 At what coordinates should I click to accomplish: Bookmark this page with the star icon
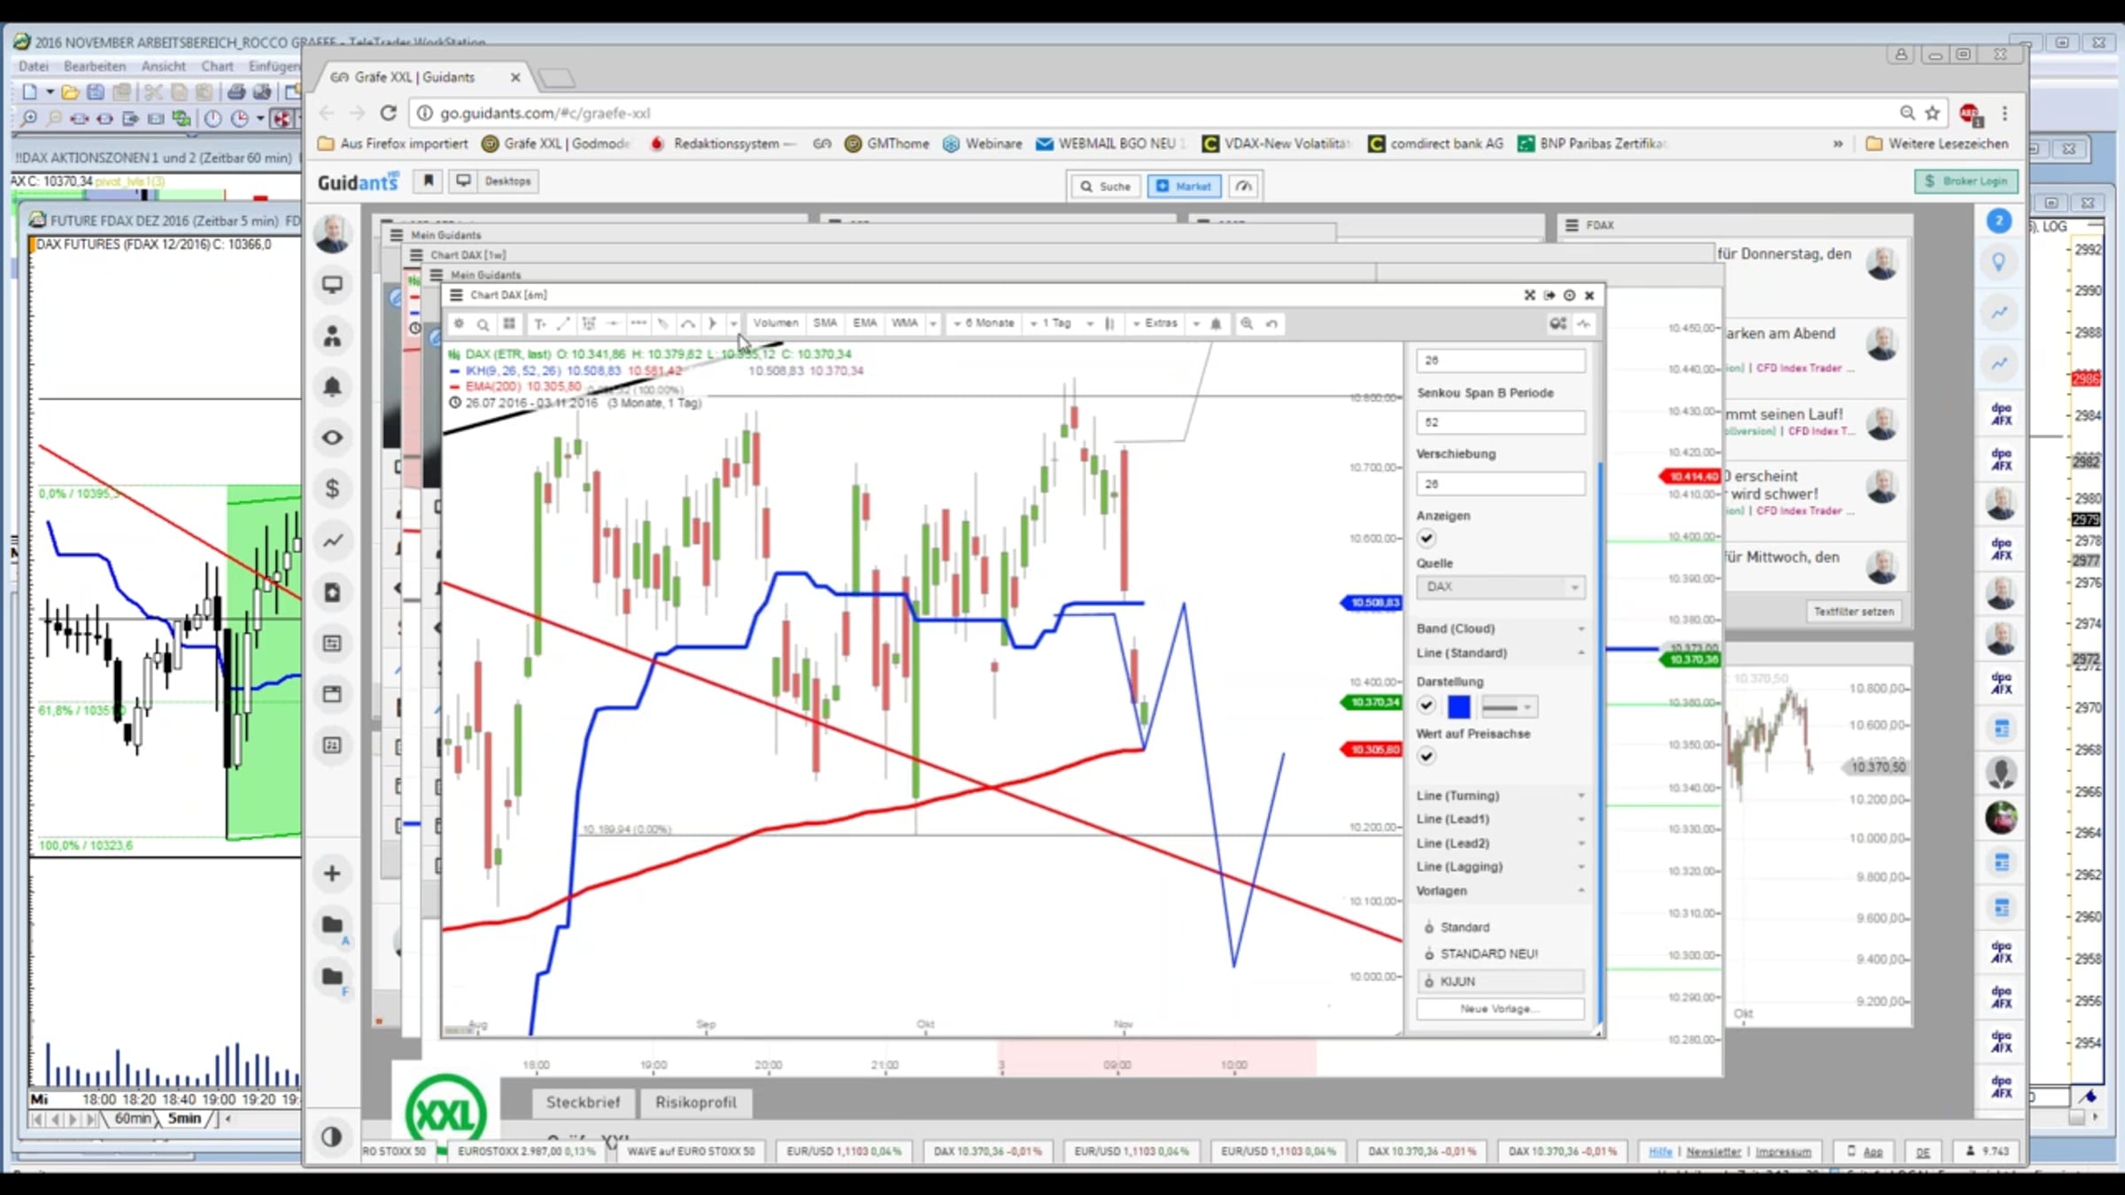point(1933,113)
